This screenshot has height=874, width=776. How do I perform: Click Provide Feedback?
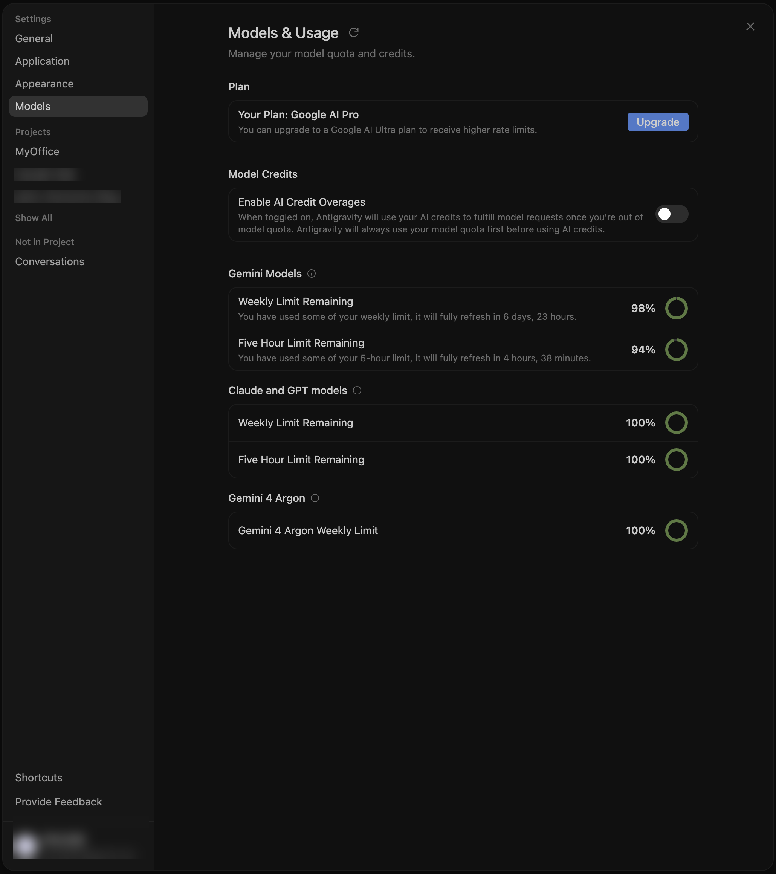click(58, 802)
